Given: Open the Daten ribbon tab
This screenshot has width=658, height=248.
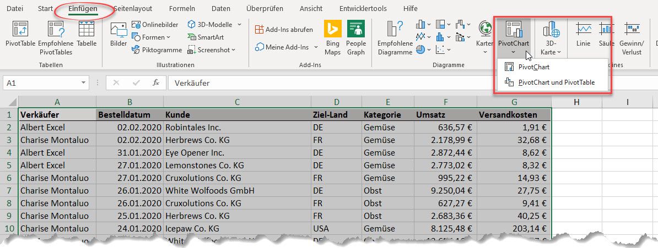Looking at the screenshot, I should tap(221, 9).
